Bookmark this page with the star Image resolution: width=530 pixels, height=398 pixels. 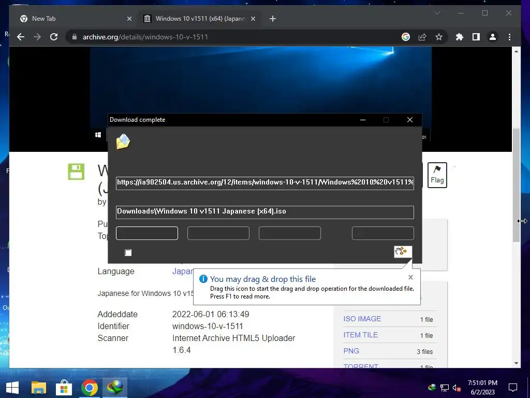(439, 37)
